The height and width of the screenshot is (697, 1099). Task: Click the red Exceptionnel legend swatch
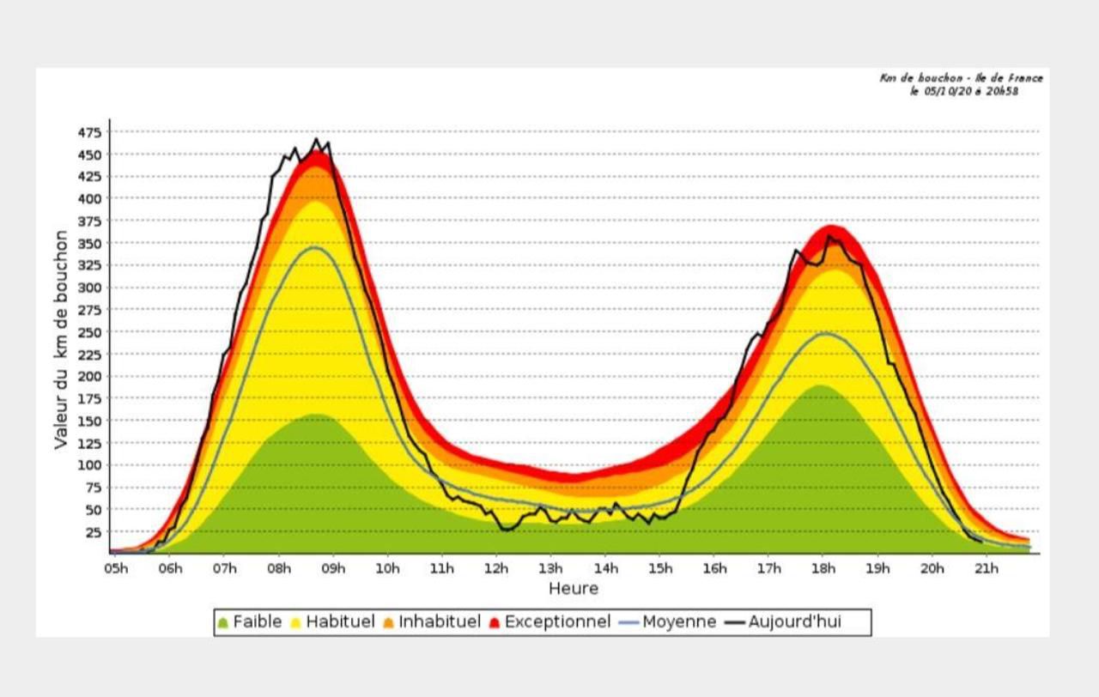click(495, 622)
